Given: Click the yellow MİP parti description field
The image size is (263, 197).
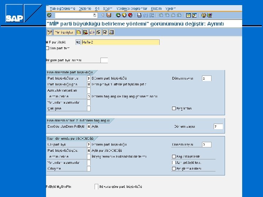Looking at the screenshot, I should click(121, 42).
